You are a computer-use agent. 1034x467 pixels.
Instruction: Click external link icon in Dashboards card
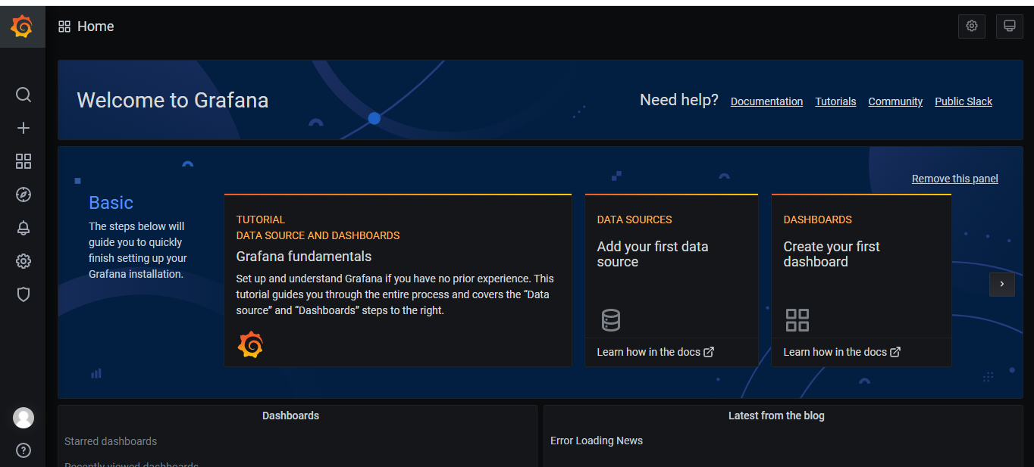pos(895,352)
